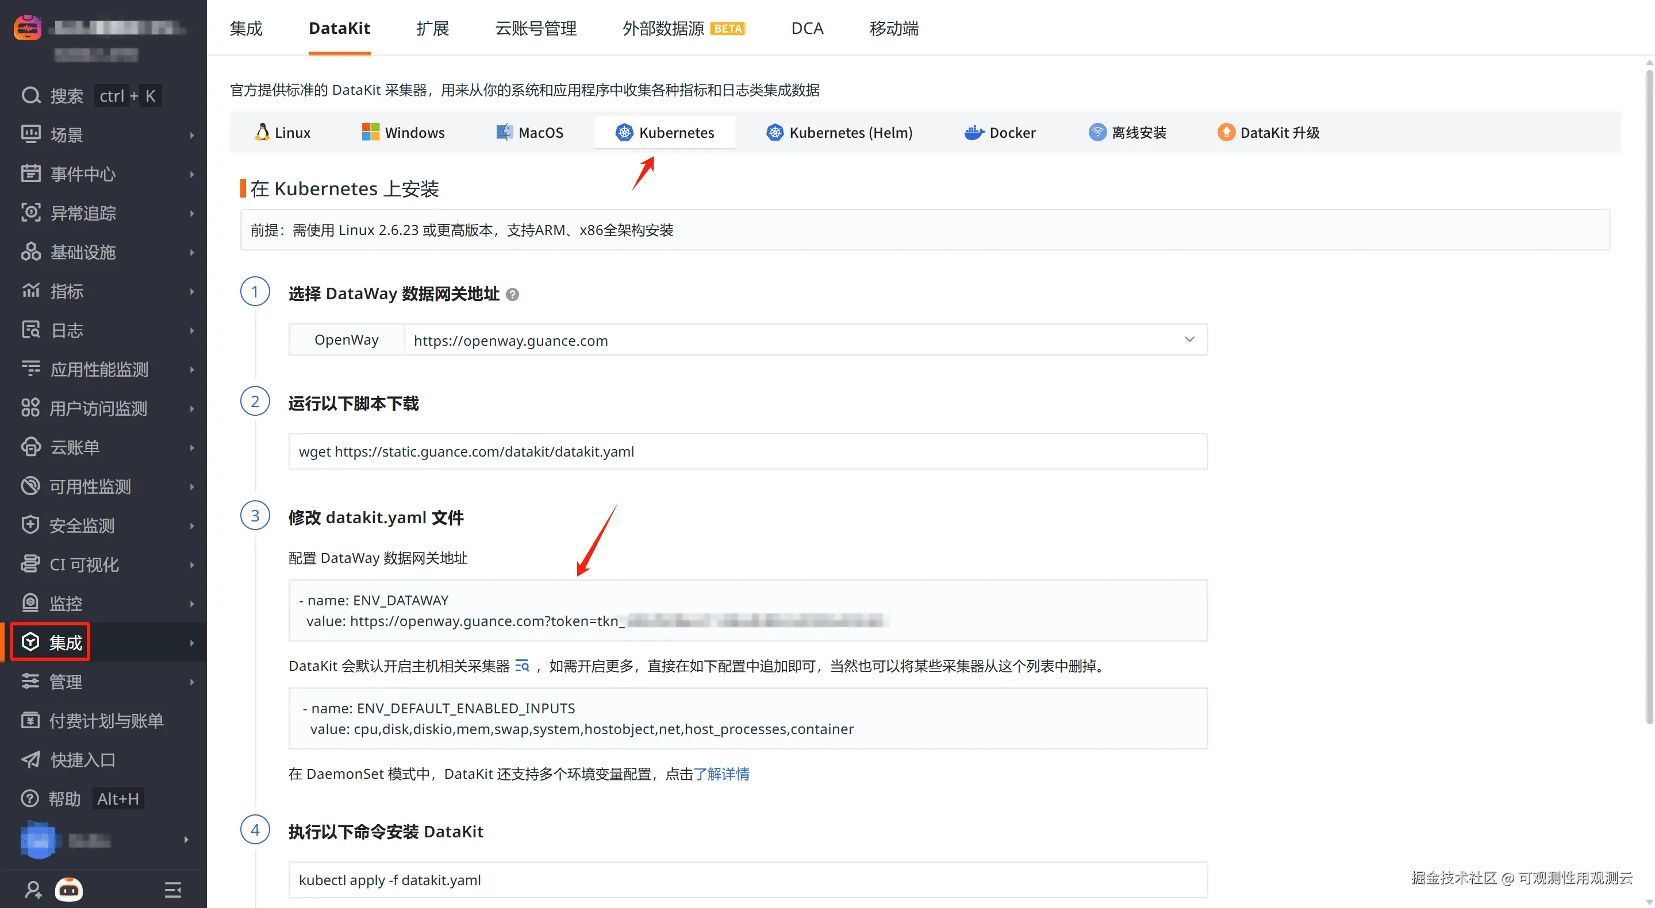Select the Kubernetes (Helm) install option
The height and width of the screenshot is (908, 1655).
[839, 133]
